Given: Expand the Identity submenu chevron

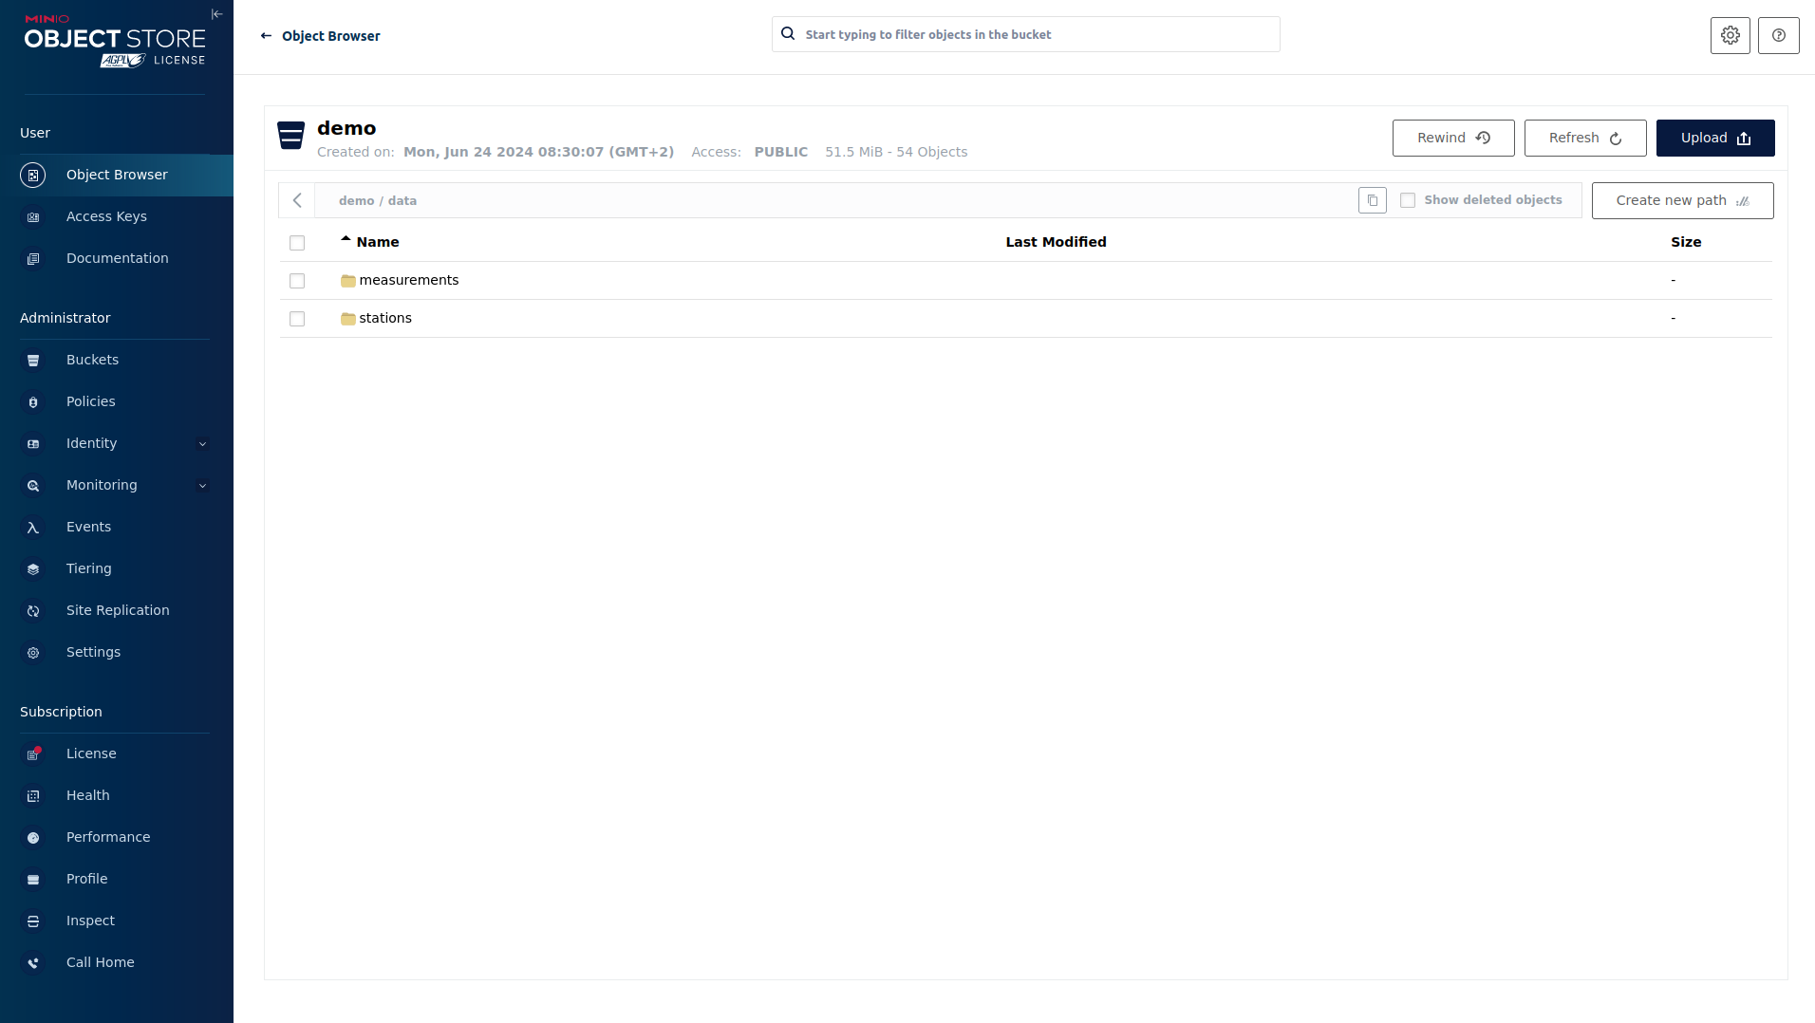Looking at the screenshot, I should pos(202,444).
